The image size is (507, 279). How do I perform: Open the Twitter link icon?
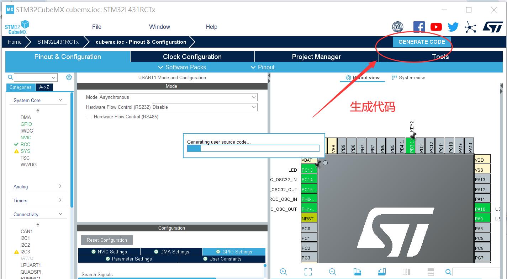pyautogui.click(x=453, y=27)
